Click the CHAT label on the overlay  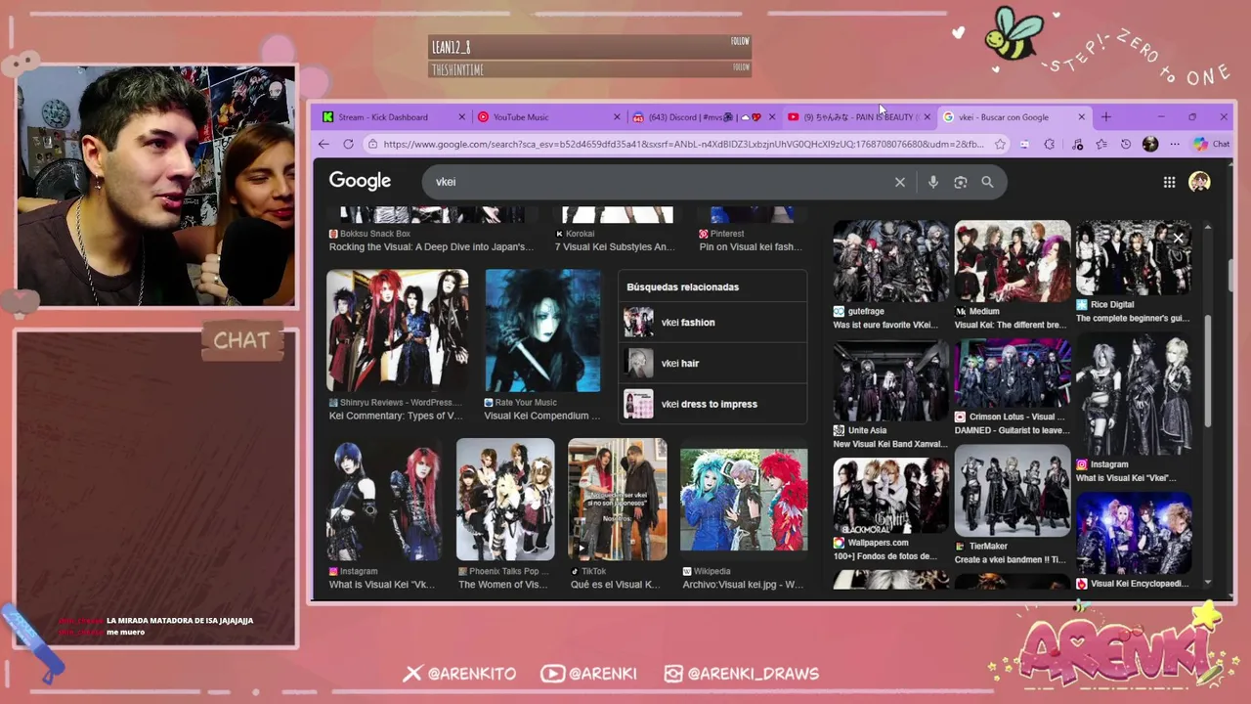(241, 340)
